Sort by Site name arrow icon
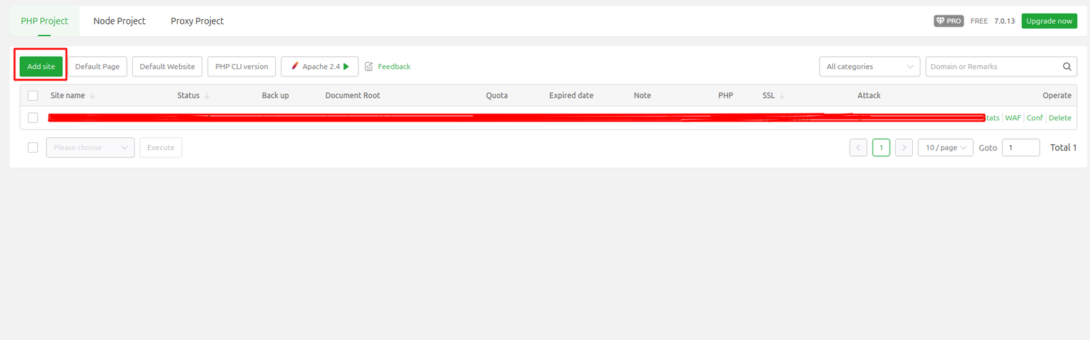1090x340 pixels. 93,96
